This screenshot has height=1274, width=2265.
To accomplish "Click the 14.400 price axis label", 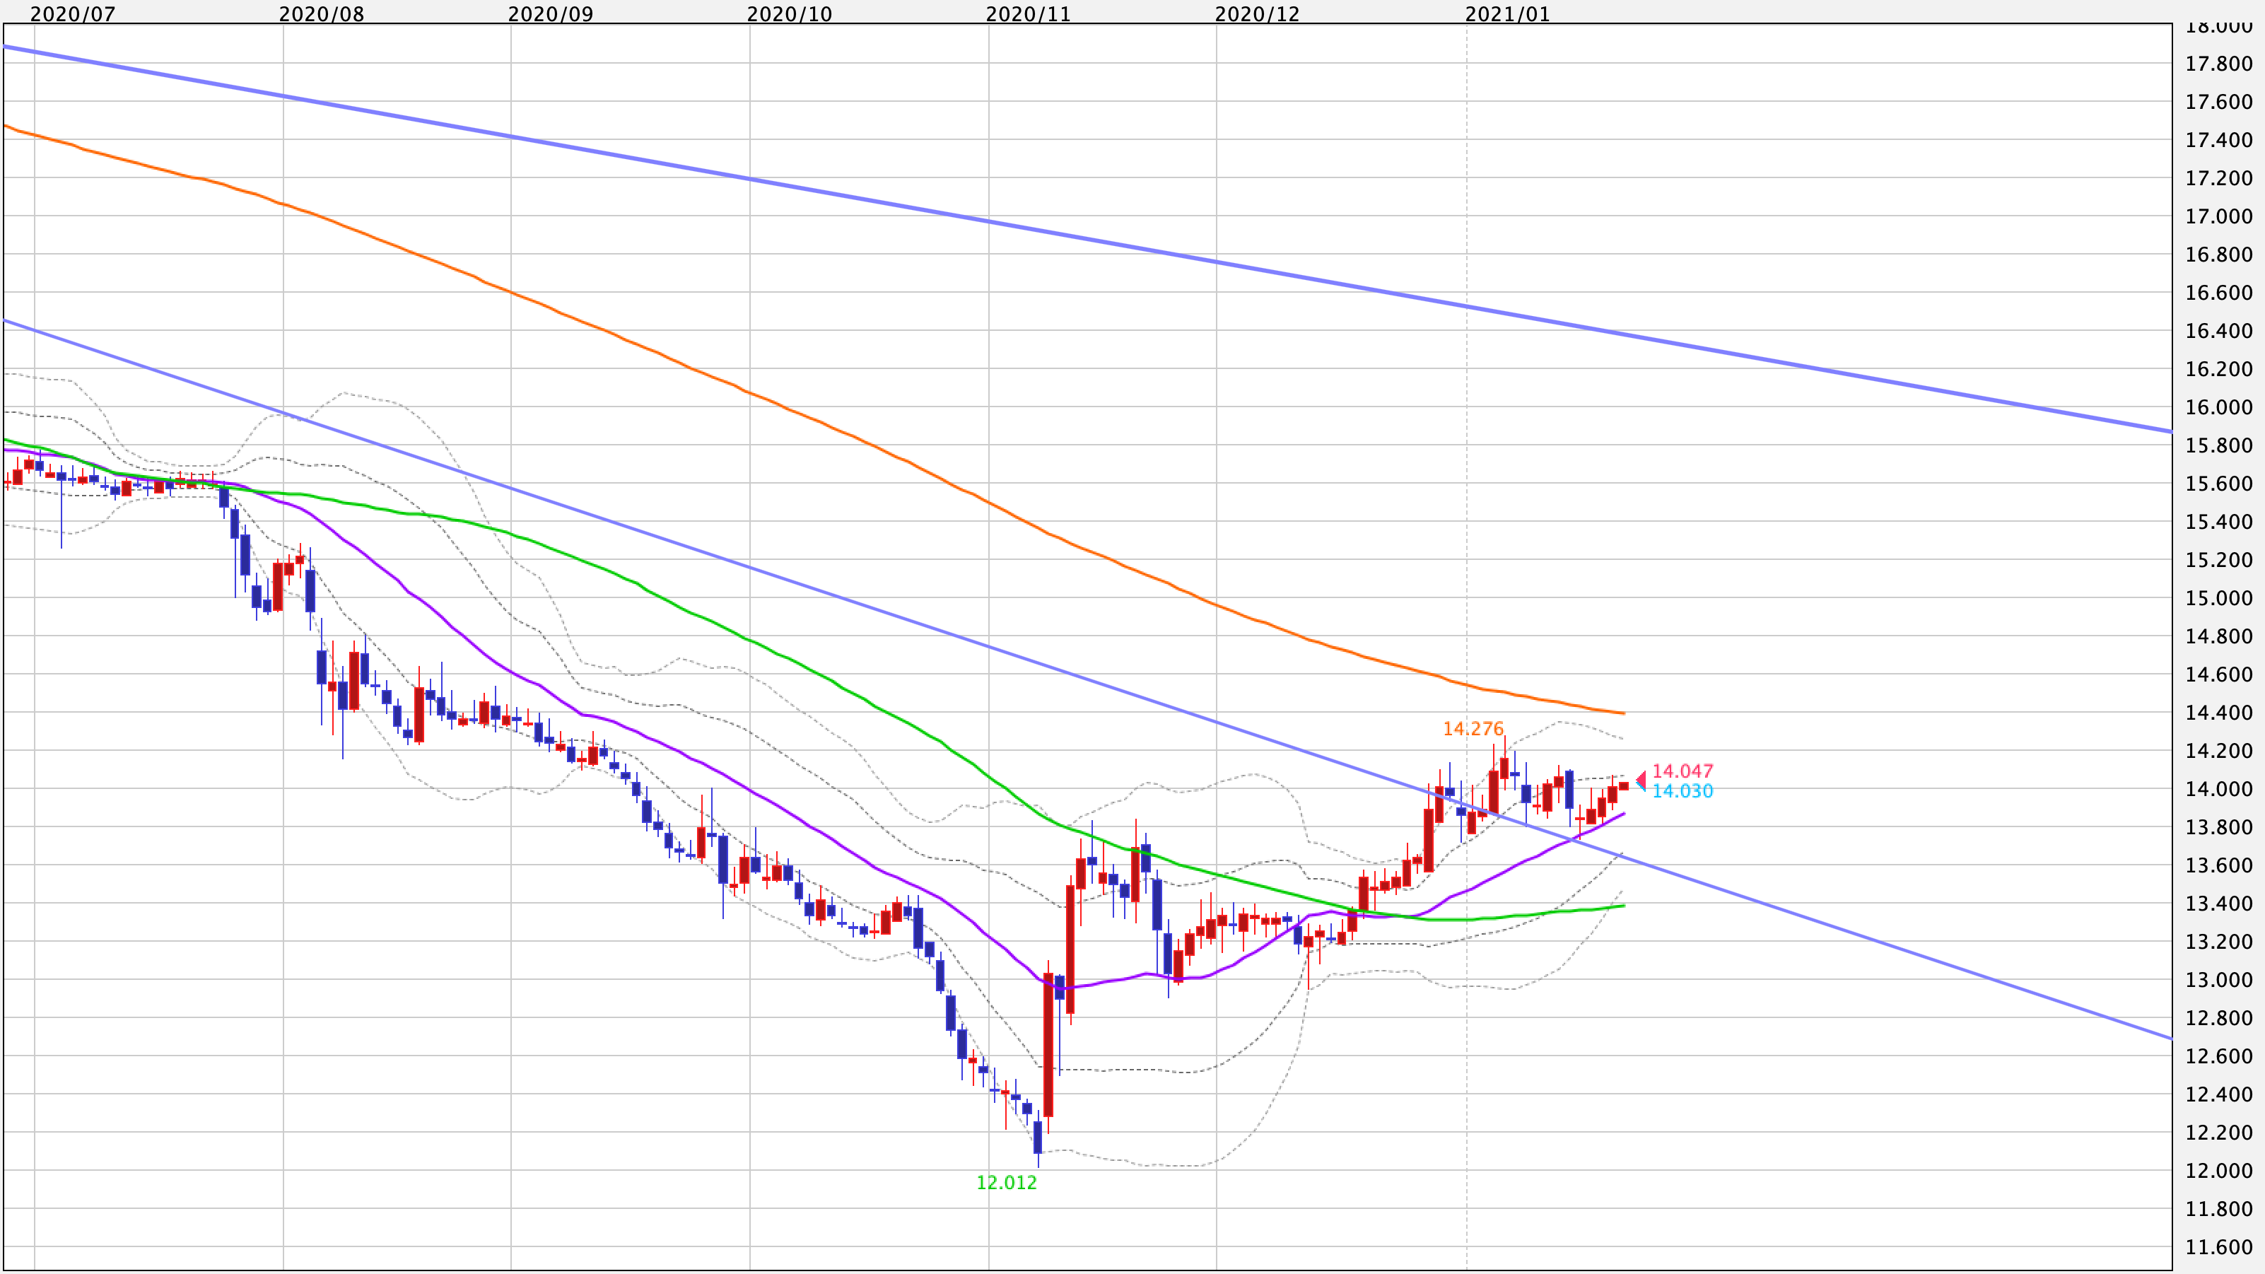I will coord(2219,712).
